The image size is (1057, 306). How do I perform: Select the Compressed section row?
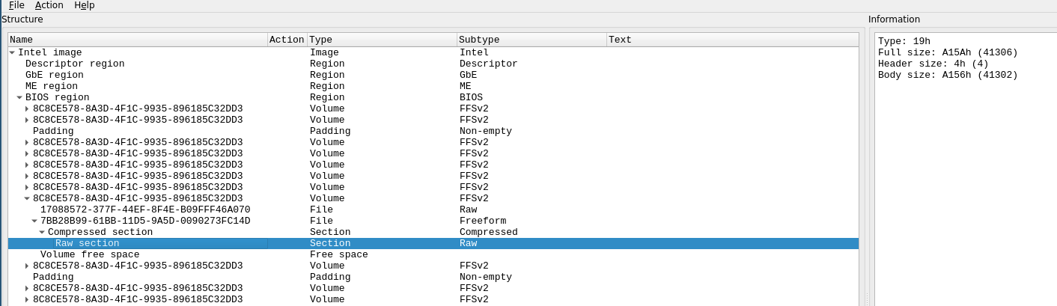[x=433, y=232]
